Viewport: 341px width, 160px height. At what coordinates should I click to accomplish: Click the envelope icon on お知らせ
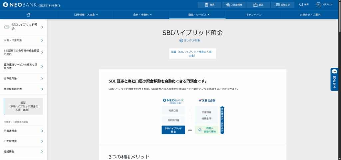pyautogui.click(x=277, y=5)
